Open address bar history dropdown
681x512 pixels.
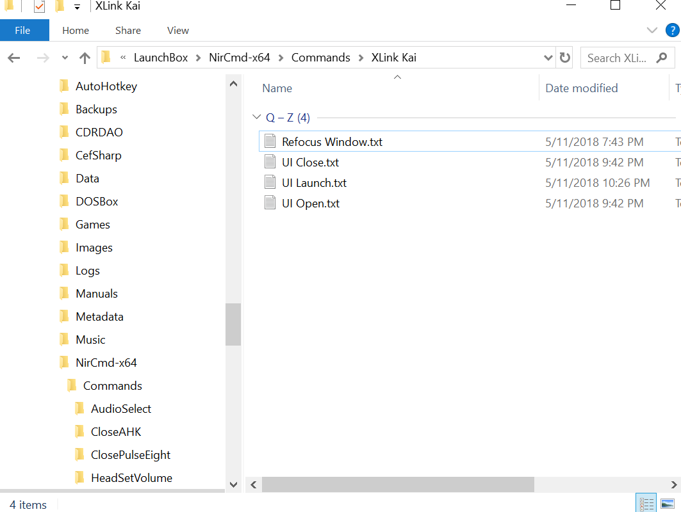point(548,58)
